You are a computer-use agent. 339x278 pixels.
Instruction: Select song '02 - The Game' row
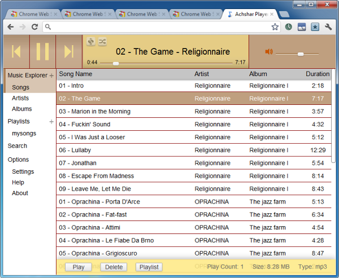[x=194, y=99]
